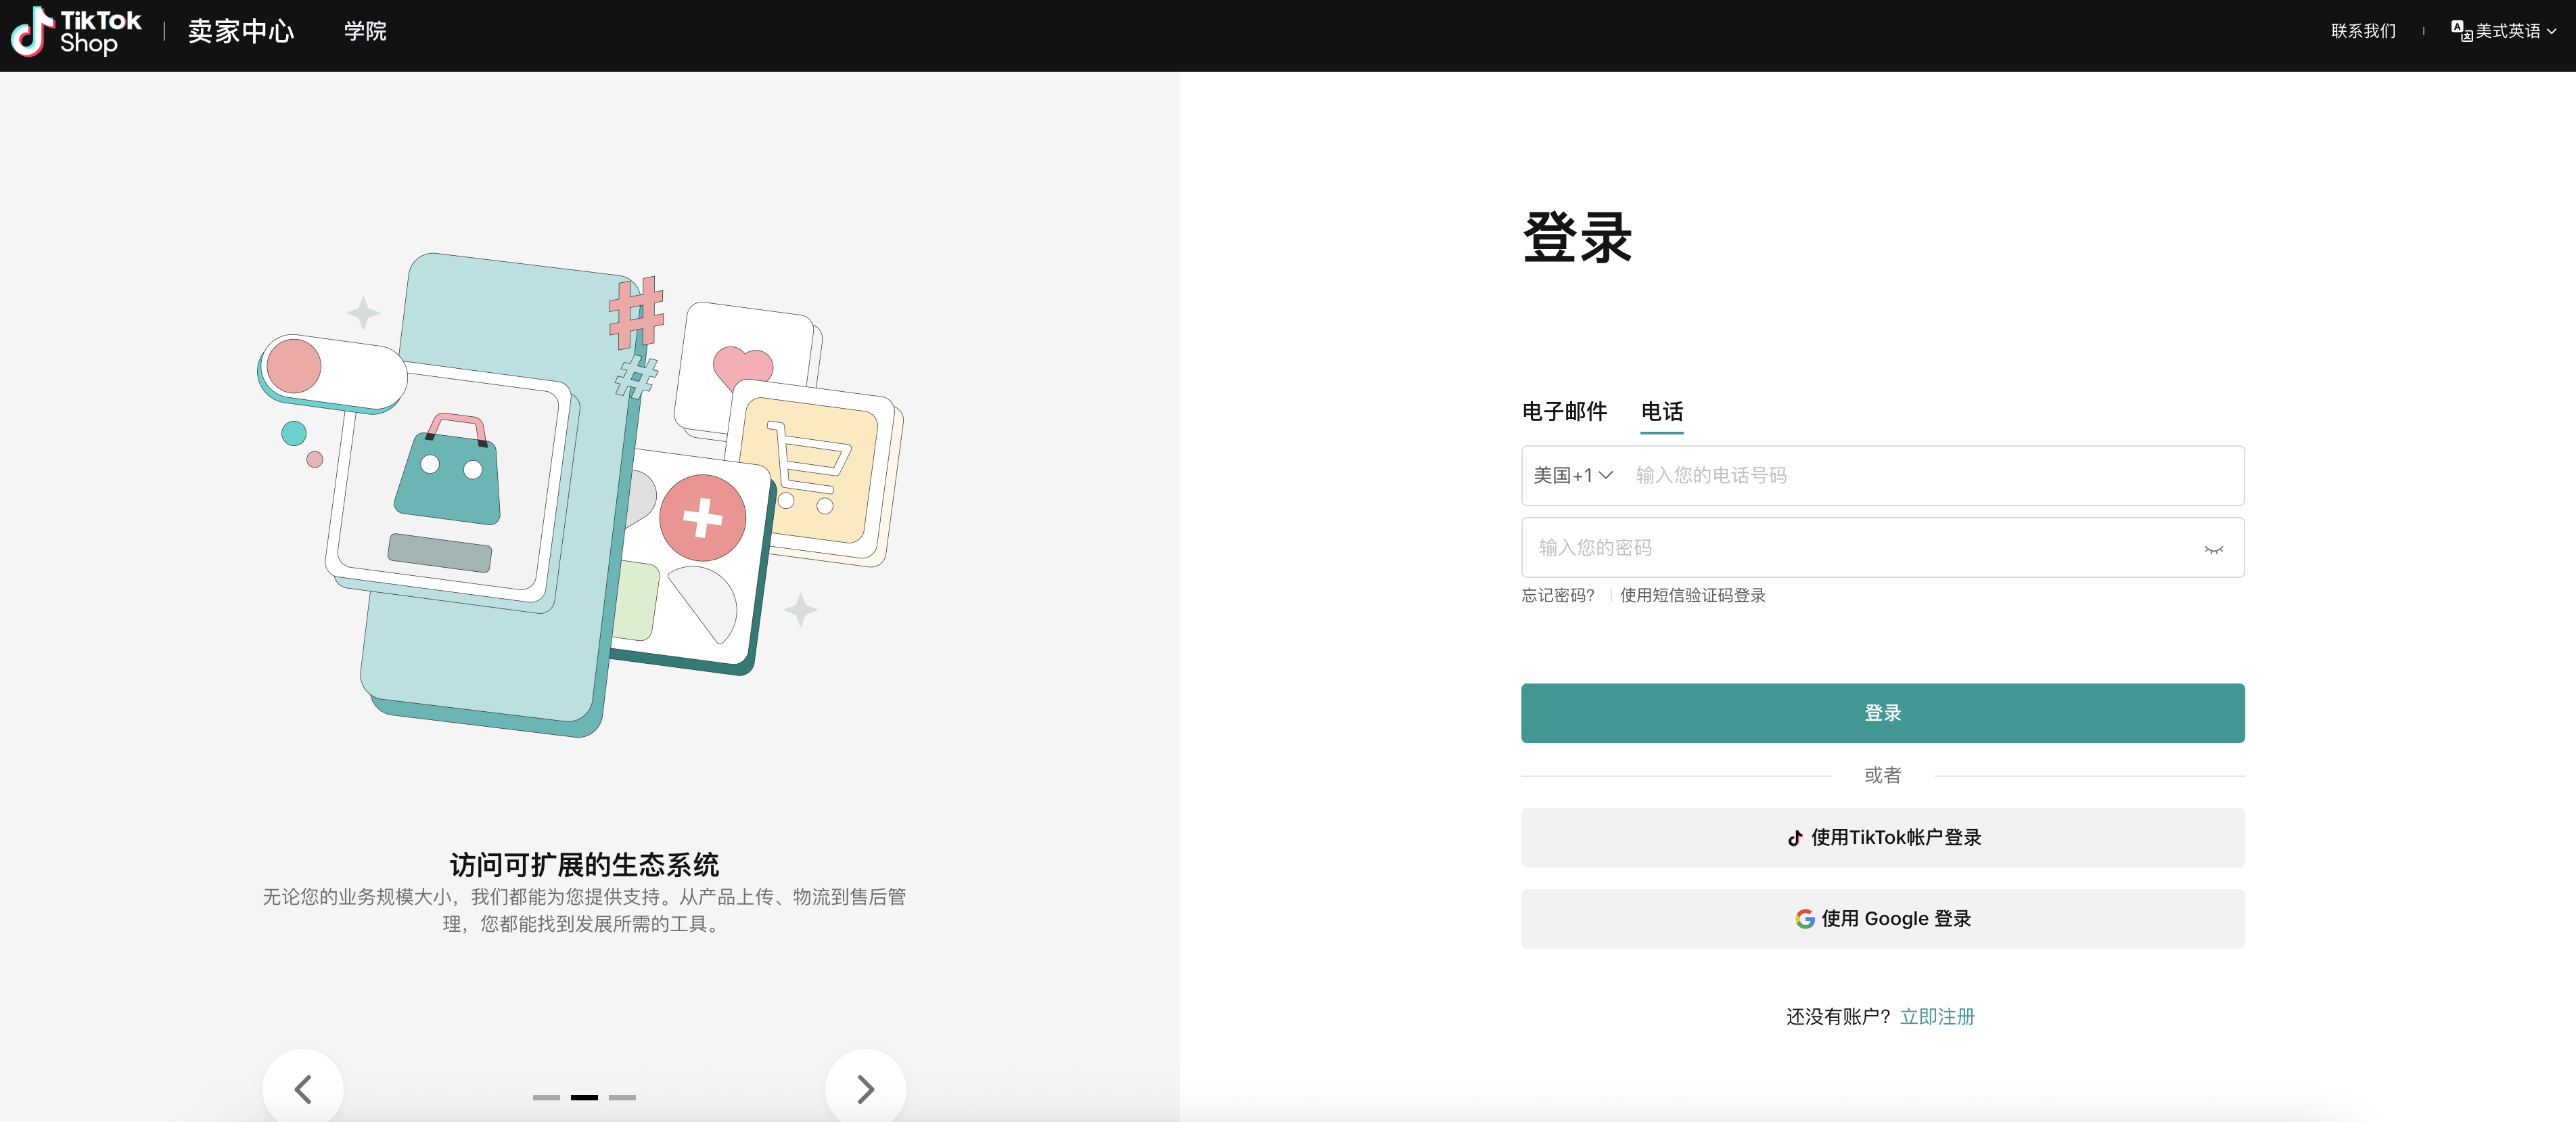The width and height of the screenshot is (2576, 1122).
Task: Select the first carousel indicator dash
Action: tap(546, 1097)
